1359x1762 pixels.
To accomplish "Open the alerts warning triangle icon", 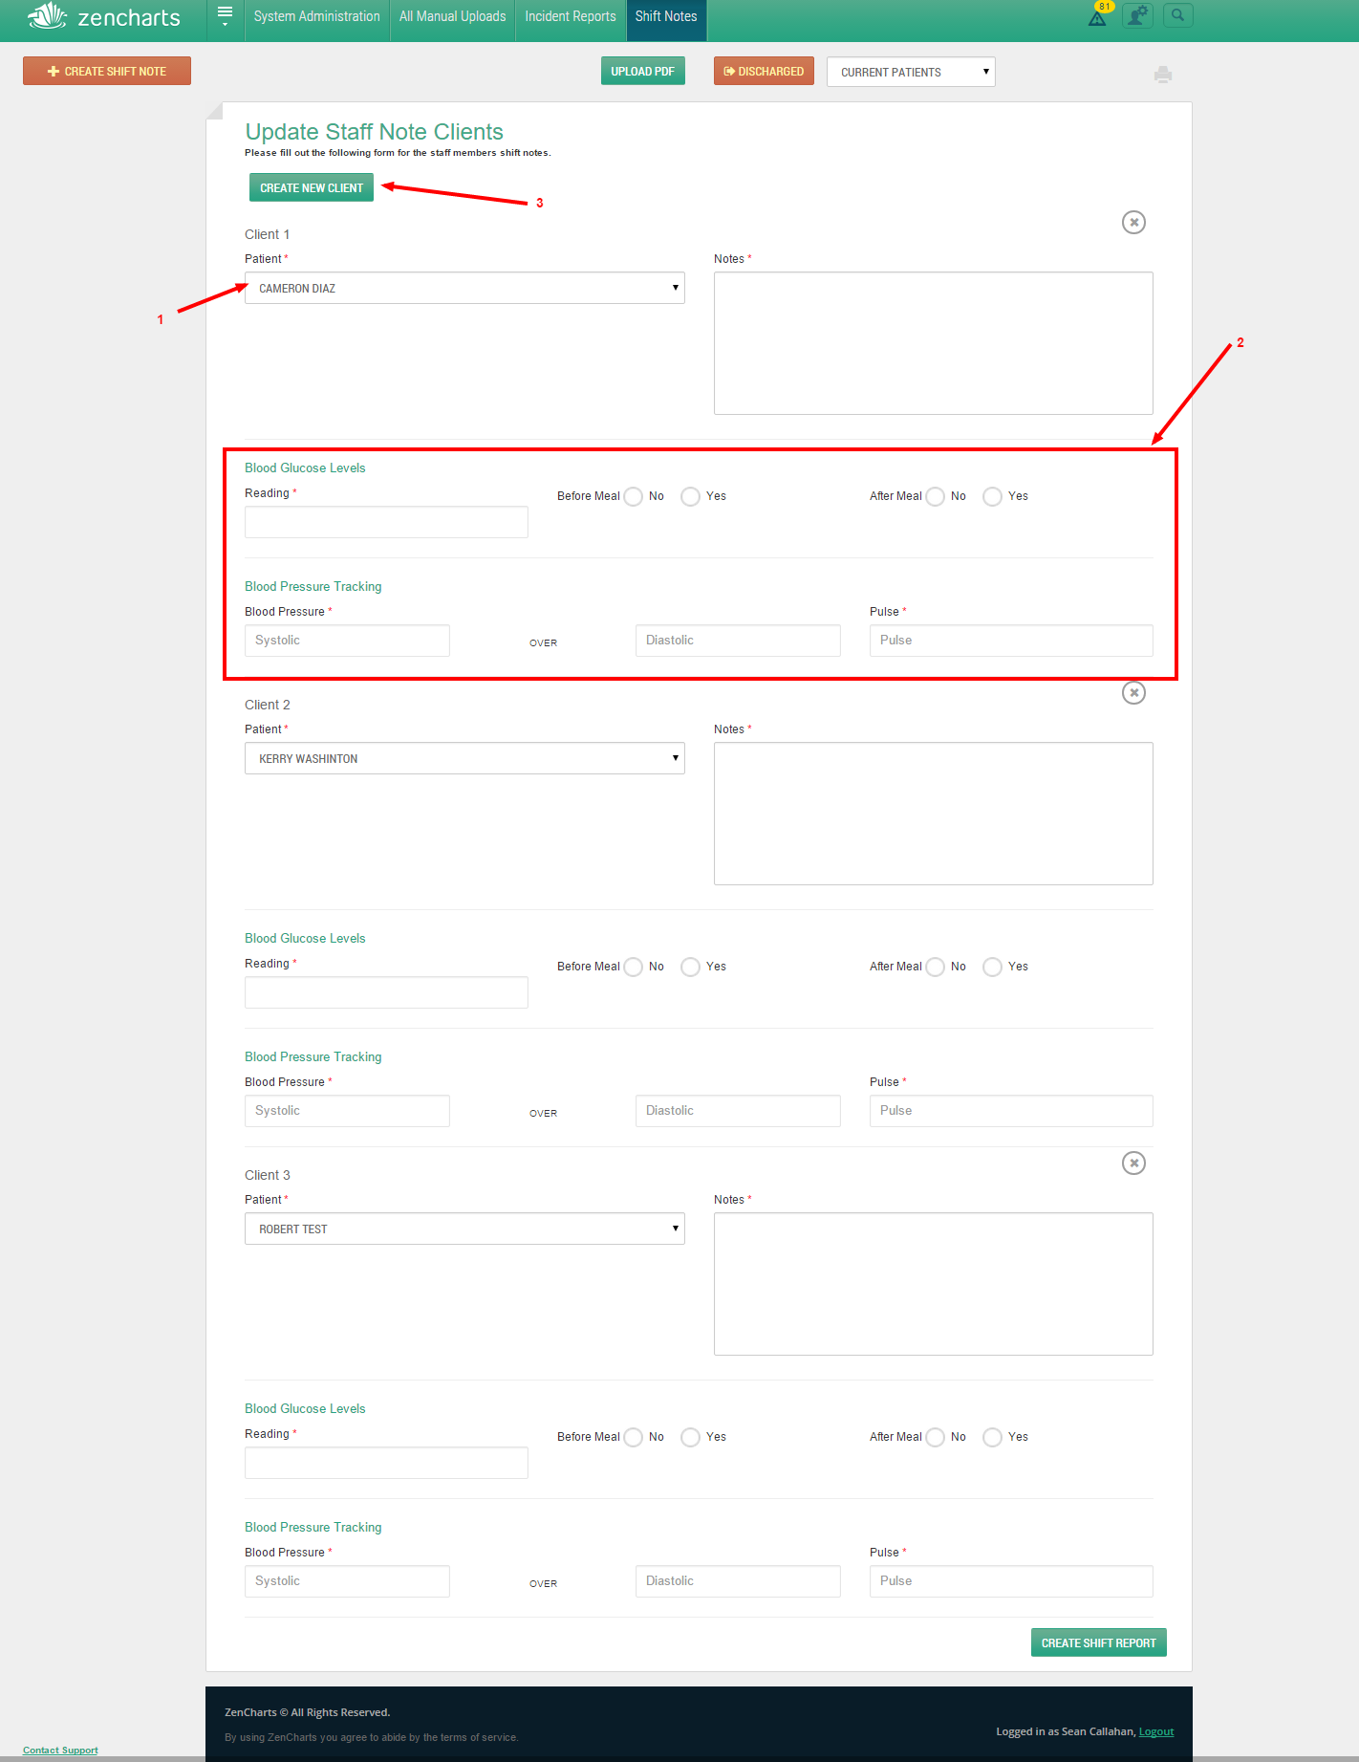I will (1097, 17).
